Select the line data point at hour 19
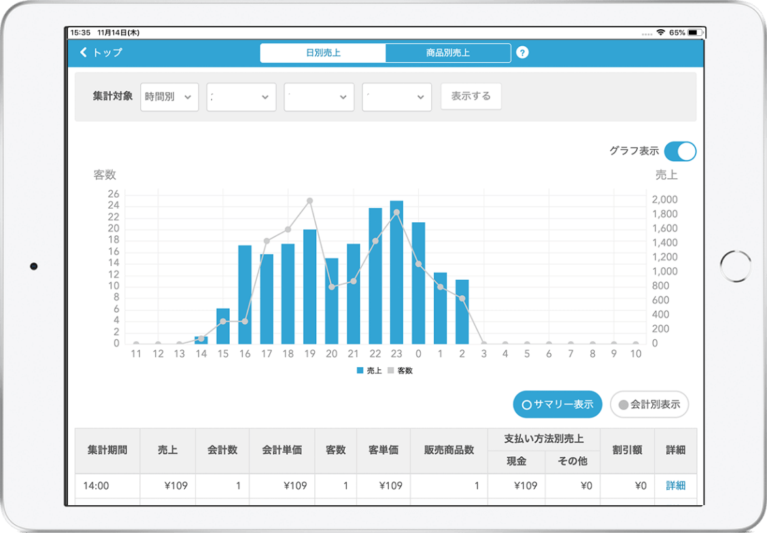This screenshot has height=533, width=767. point(309,201)
